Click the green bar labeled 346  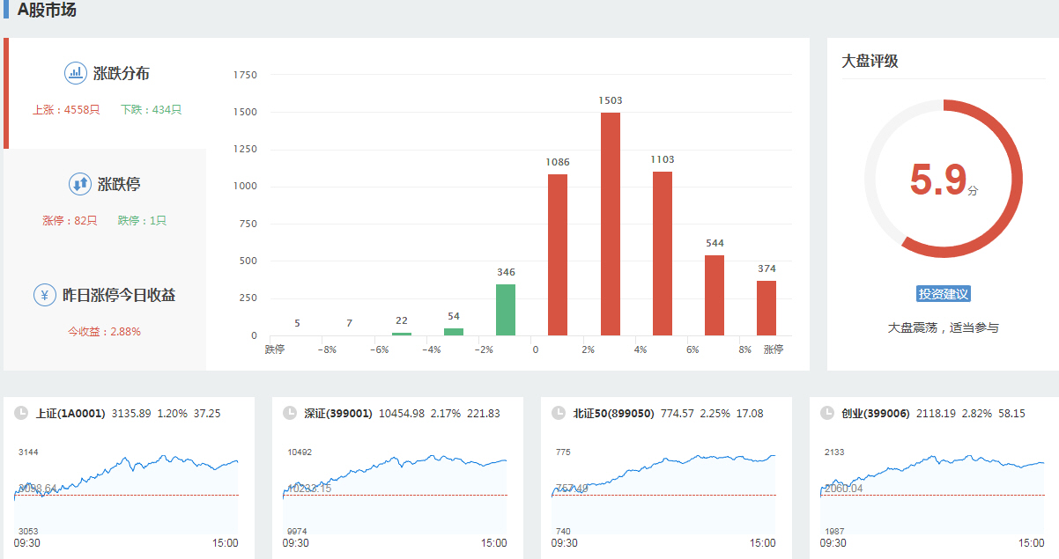click(x=506, y=309)
